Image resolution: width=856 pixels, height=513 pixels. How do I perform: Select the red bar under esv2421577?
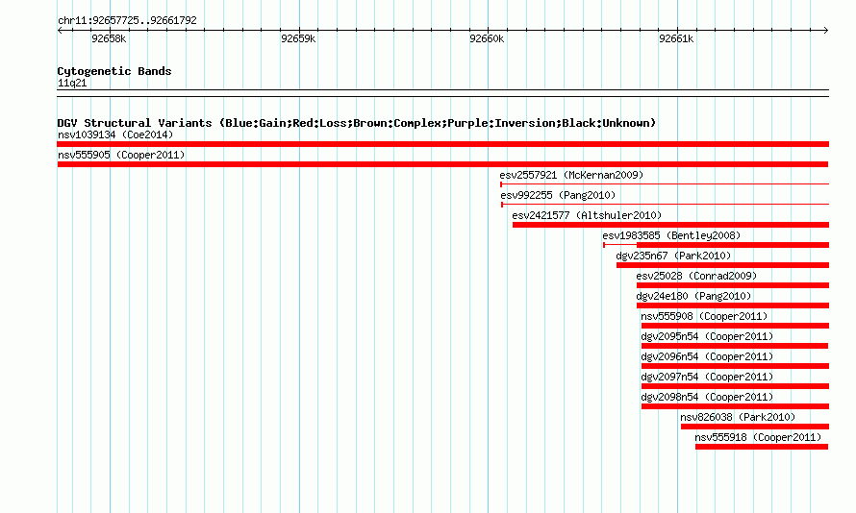(670, 225)
